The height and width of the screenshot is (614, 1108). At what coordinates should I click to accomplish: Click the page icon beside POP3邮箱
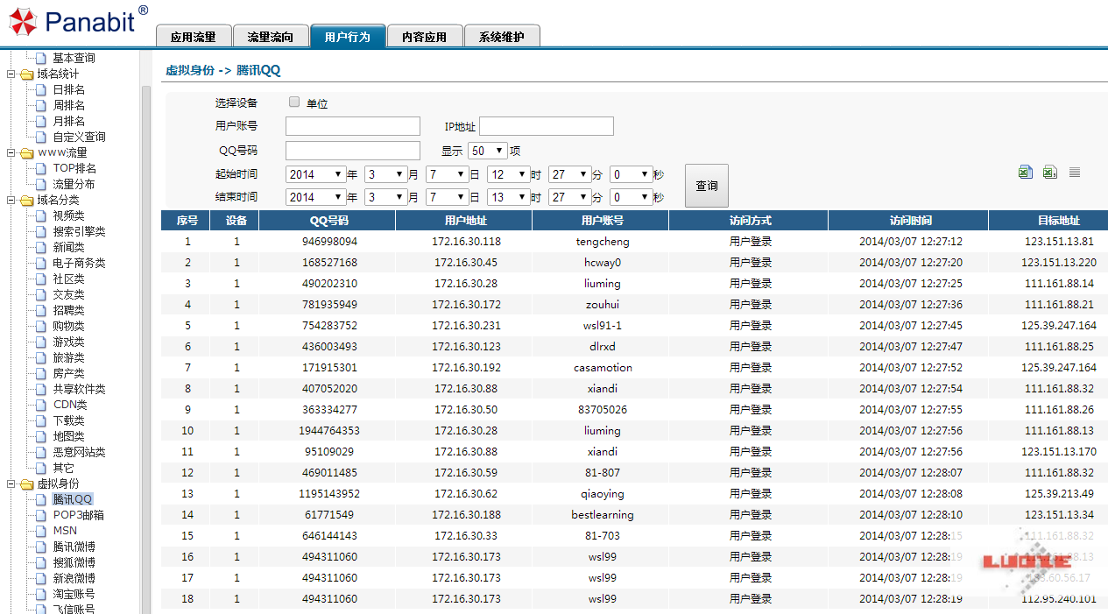(40, 515)
